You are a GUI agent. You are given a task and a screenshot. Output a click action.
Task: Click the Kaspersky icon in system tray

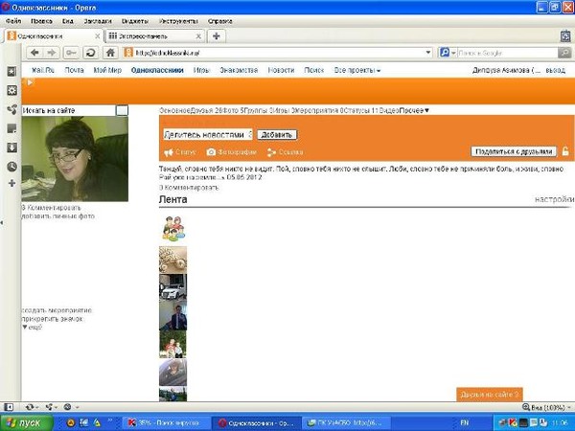pyautogui.click(x=513, y=422)
